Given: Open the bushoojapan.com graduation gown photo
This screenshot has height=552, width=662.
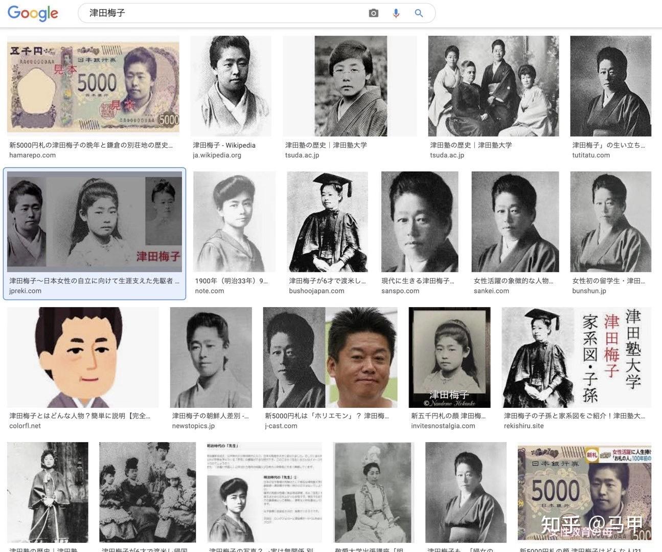Looking at the screenshot, I should (x=327, y=221).
